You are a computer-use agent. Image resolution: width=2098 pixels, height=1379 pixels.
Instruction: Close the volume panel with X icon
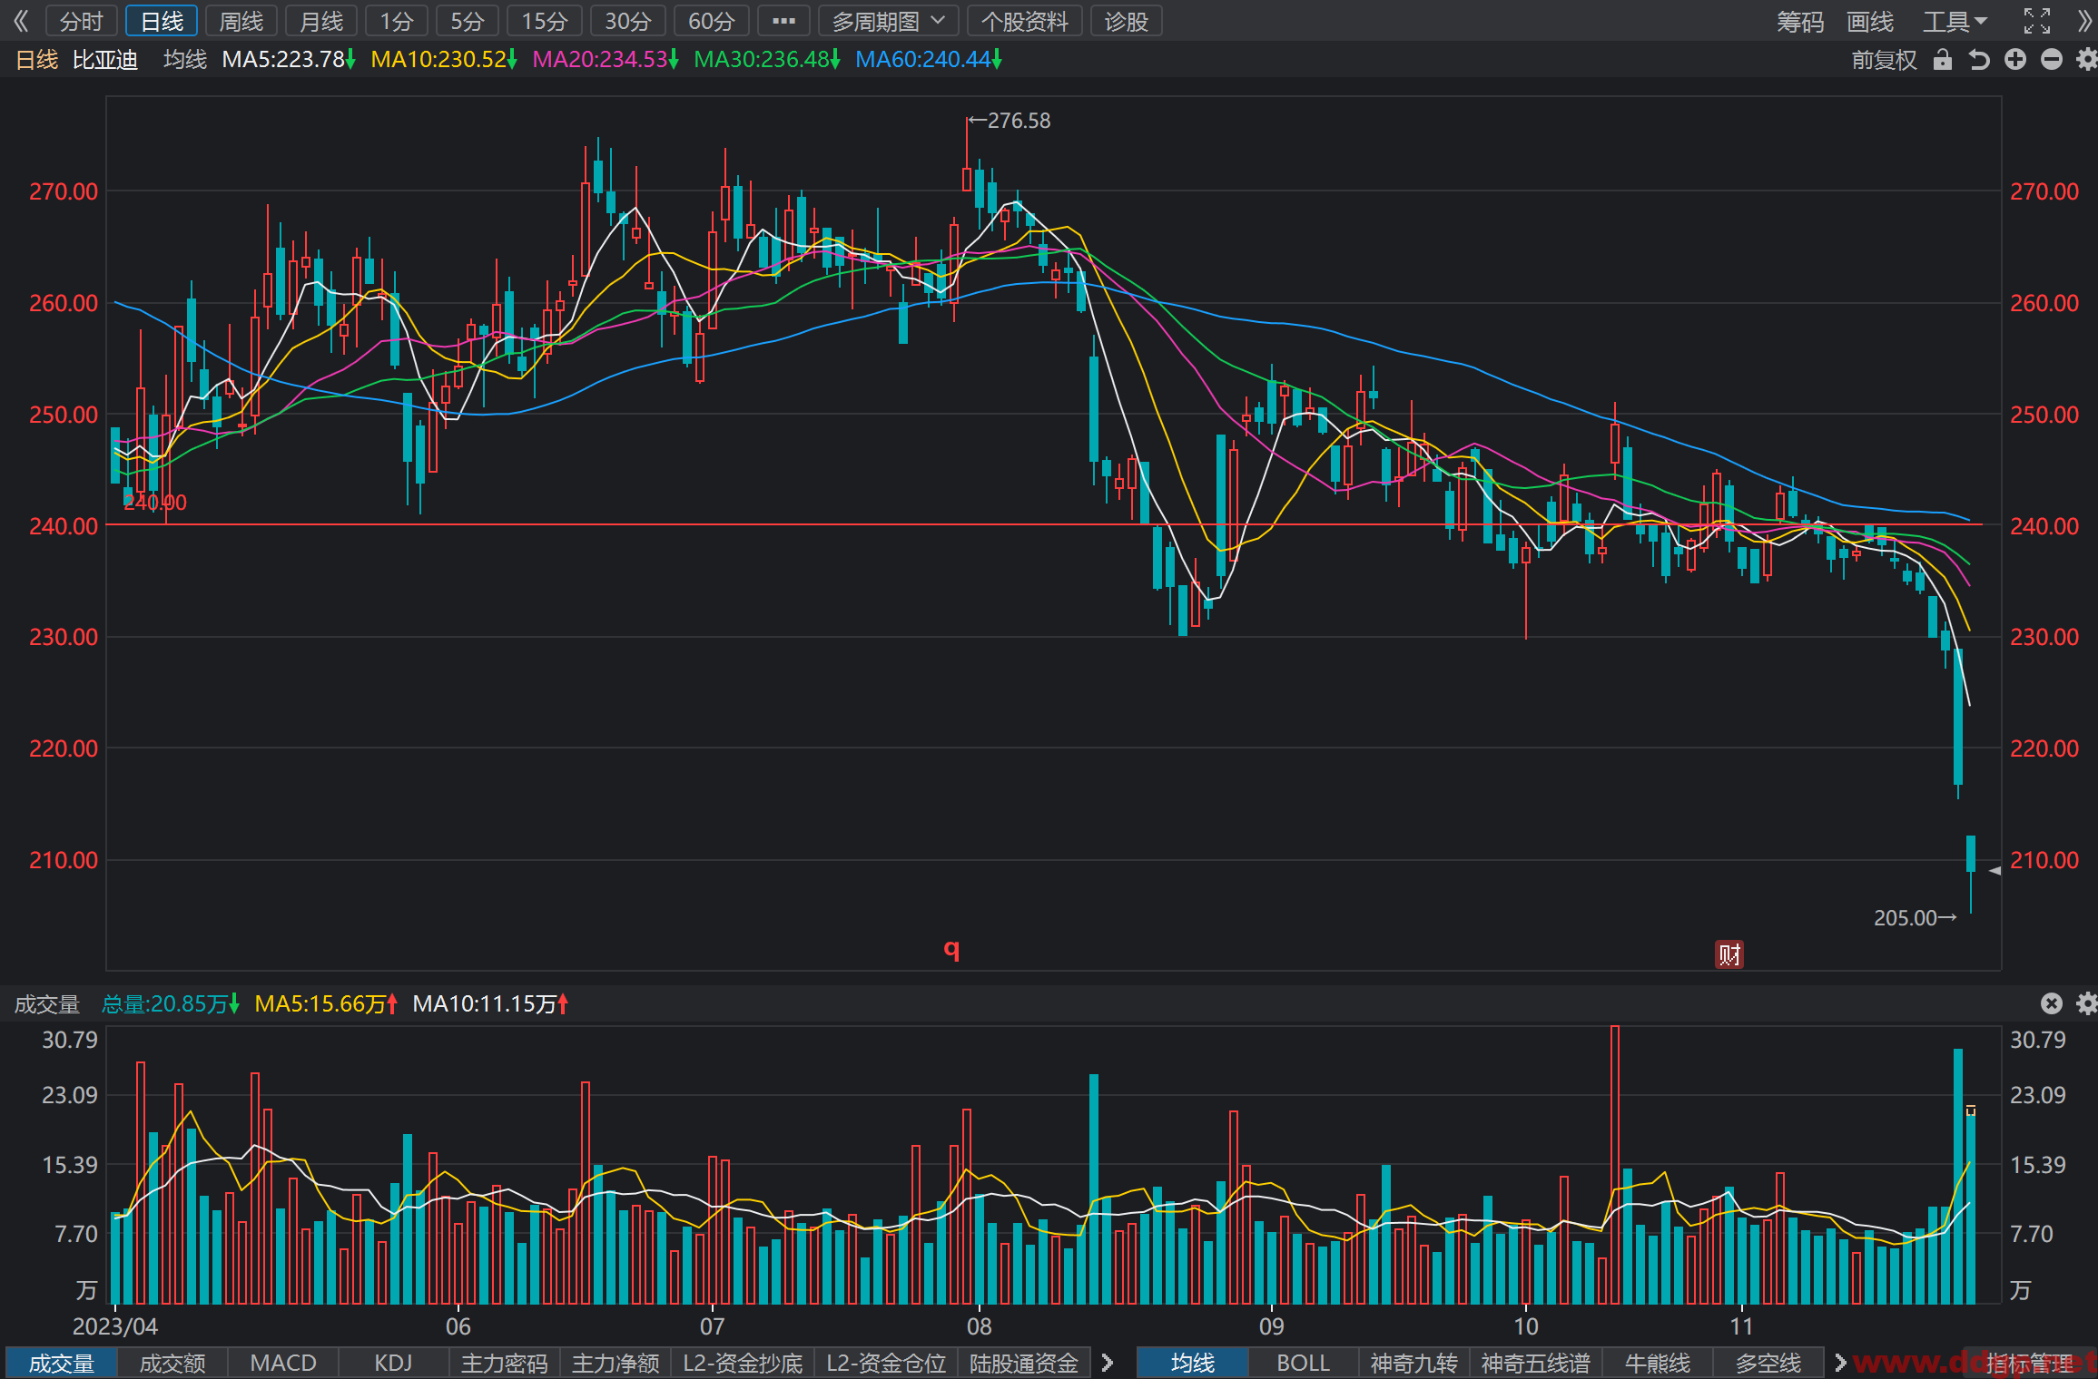pos(2052,1002)
